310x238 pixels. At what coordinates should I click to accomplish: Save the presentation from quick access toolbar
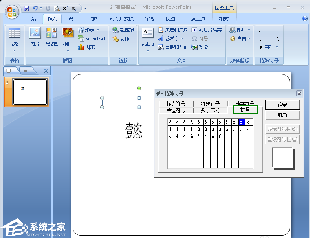(x=27, y=8)
